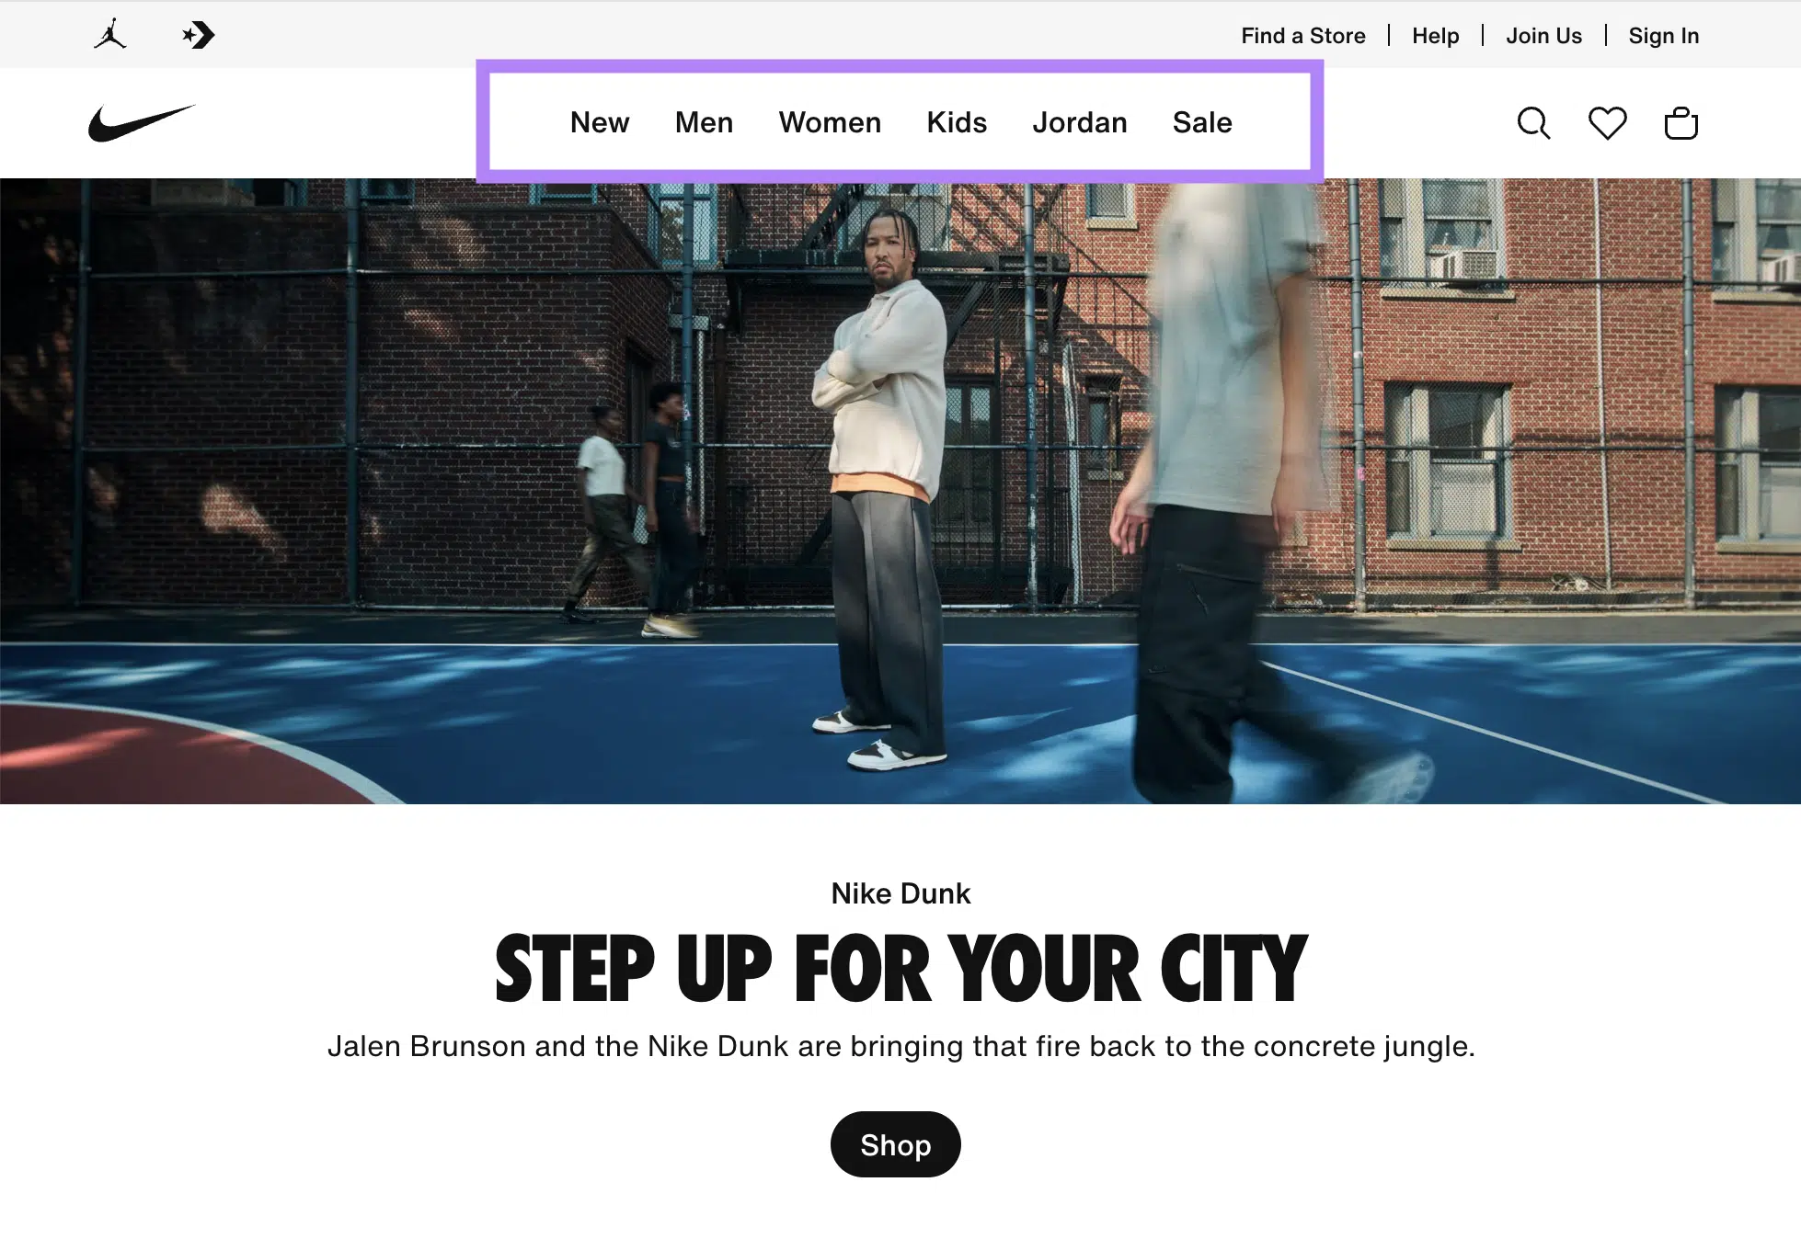Viewport: 1801px width, 1239px height.
Task: Expand the Kids category dropdown
Action: (958, 121)
